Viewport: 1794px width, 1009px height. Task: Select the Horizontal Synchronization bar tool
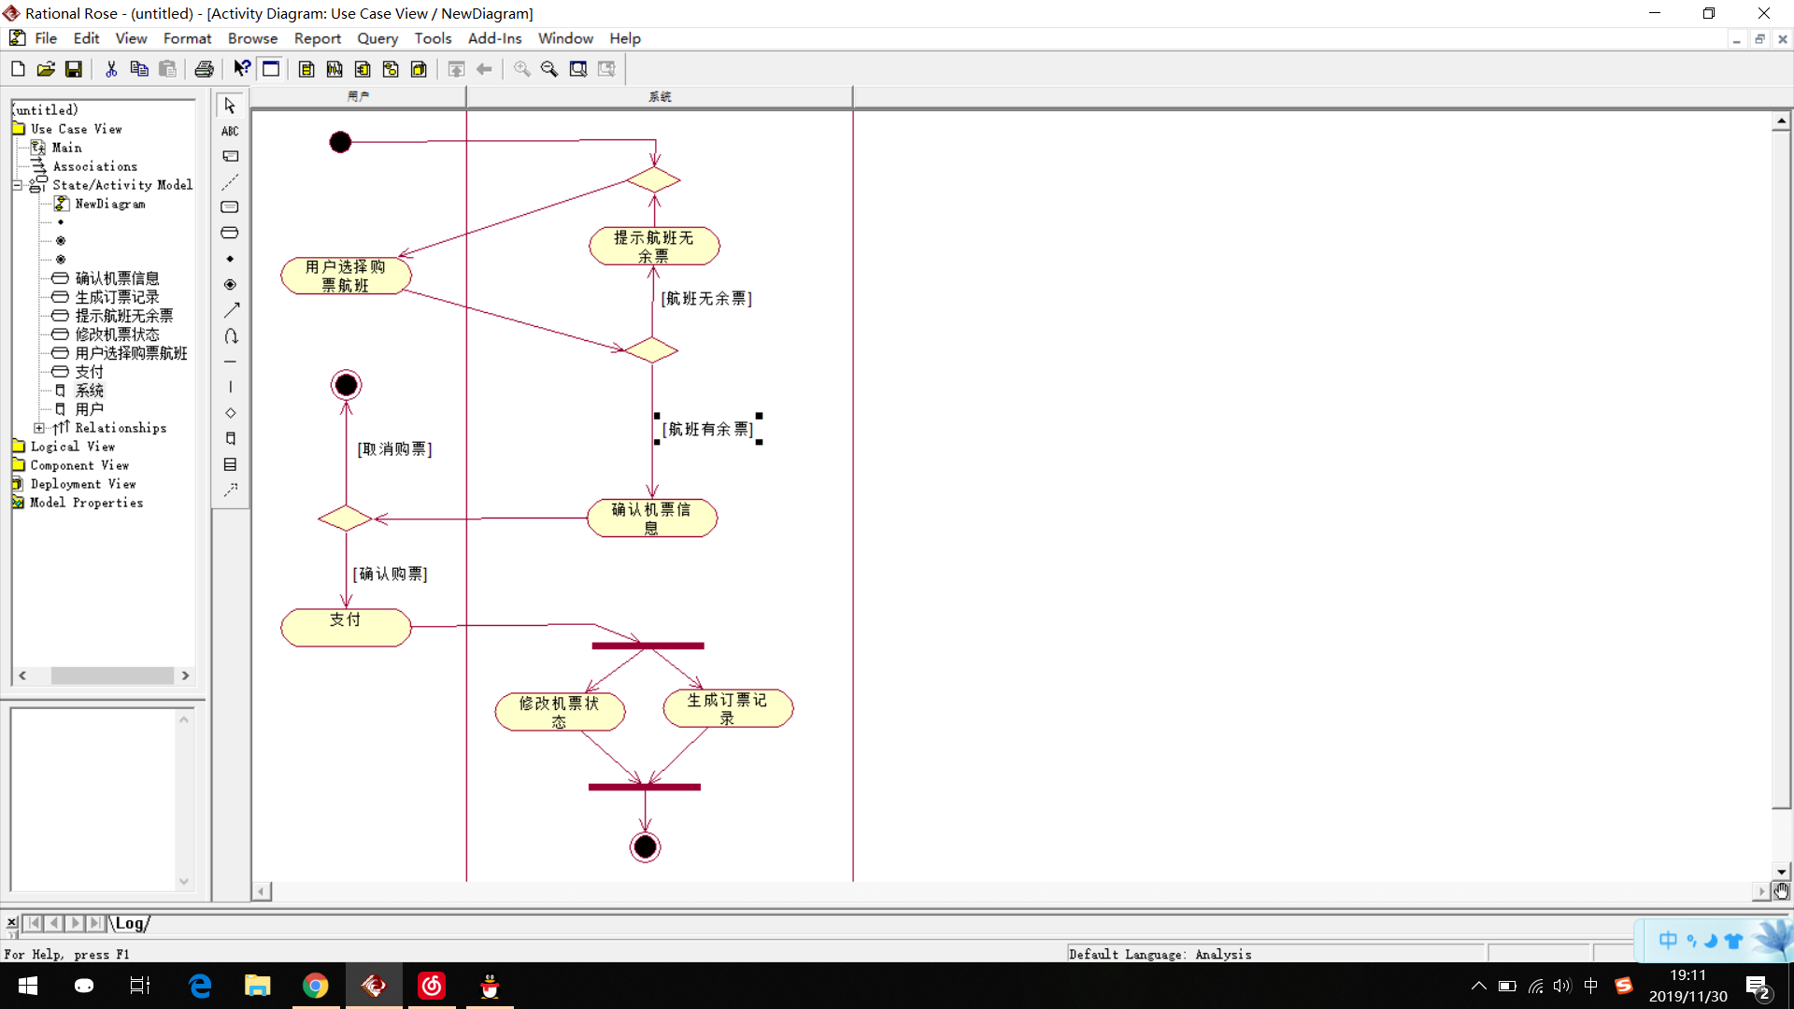click(230, 362)
